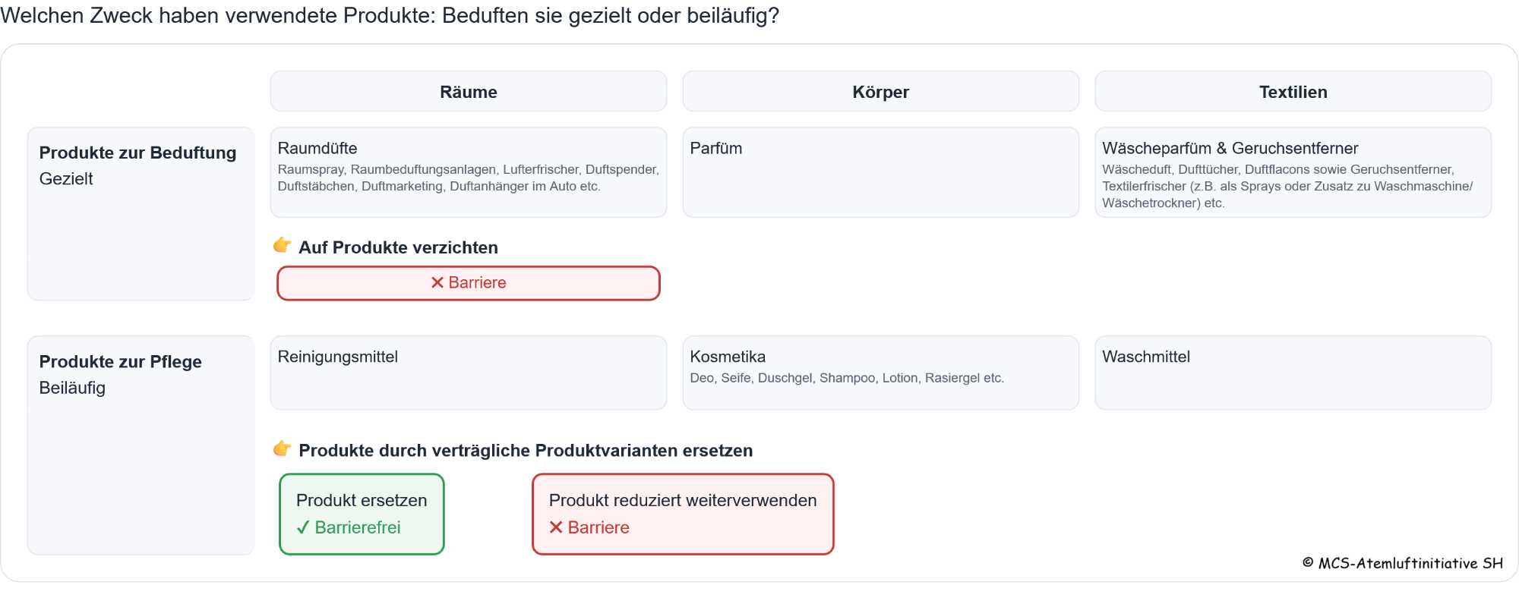Click the MCS-Atemluftinitiative SH copyright text
The width and height of the screenshot is (1519, 601).
pyautogui.click(x=1403, y=563)
